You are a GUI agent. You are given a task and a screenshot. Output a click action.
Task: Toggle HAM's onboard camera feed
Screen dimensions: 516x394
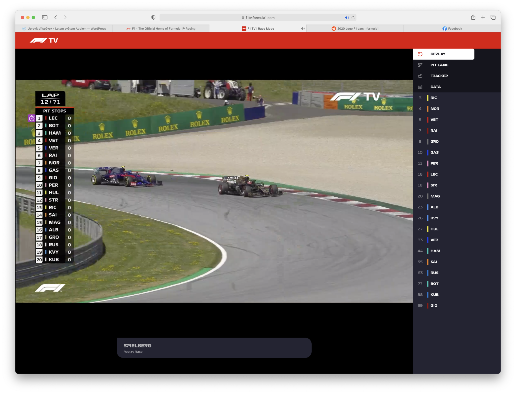435,251
